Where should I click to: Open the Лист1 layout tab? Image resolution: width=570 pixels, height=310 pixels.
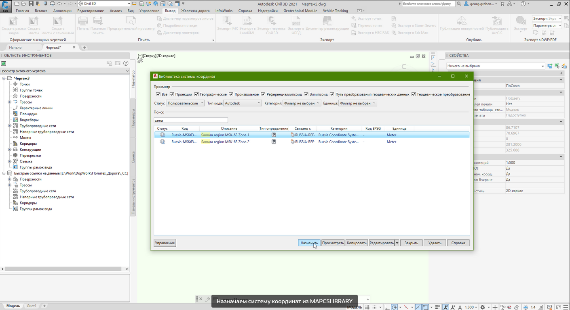tap(32, 306)
